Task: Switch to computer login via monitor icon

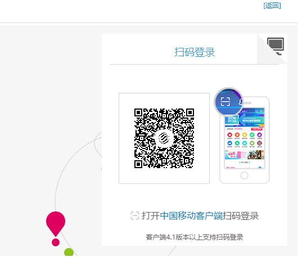Action: pyautogui.click(x=276, y=46)
